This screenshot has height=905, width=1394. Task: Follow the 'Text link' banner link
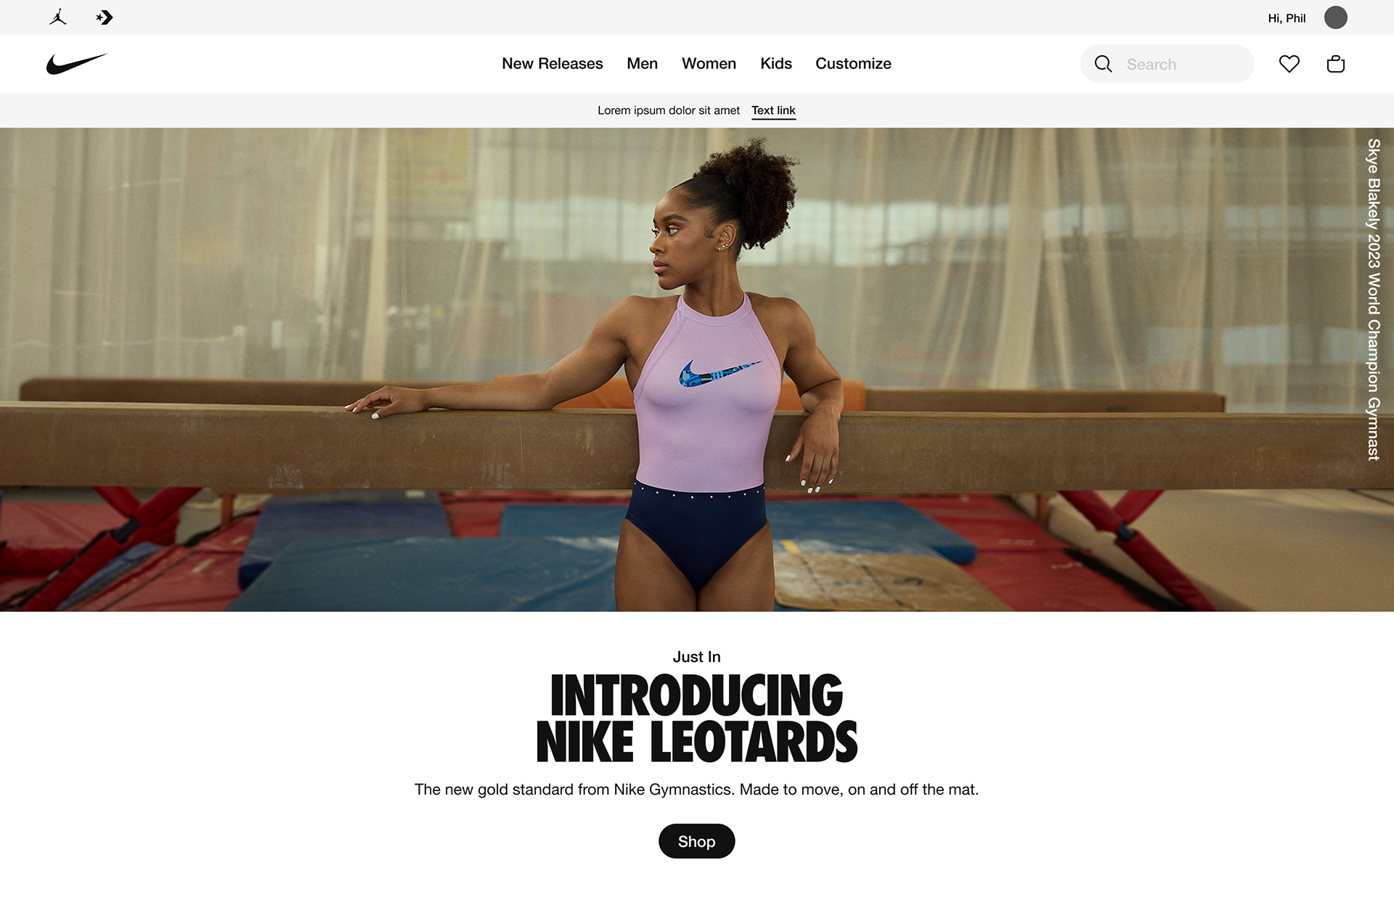[x=773, y=110]
